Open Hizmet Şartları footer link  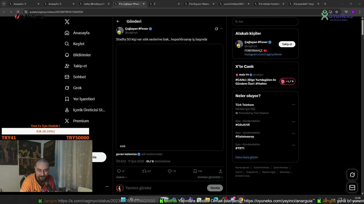242,167
